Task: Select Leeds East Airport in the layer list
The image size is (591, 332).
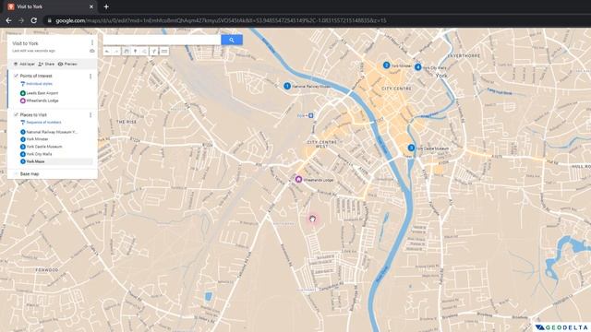Action: coord(42,93)
